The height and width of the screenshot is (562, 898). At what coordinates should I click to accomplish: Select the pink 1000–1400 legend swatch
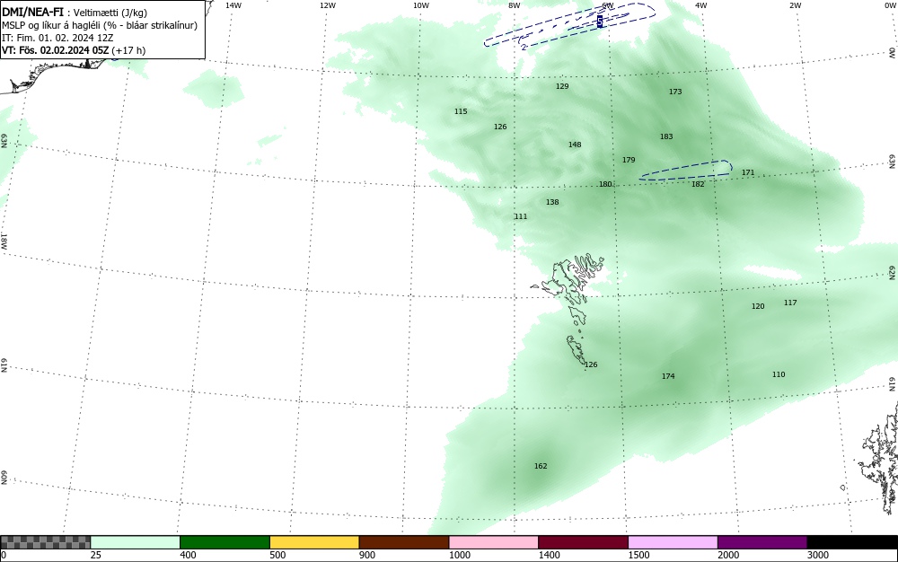click(494, 542)
